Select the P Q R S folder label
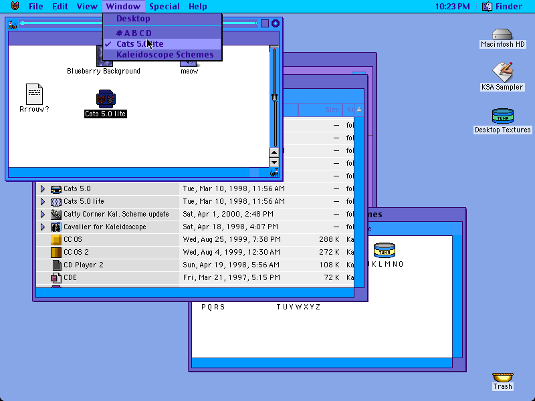The height and width of the screenshot is (401, 535). coord(213,307)
